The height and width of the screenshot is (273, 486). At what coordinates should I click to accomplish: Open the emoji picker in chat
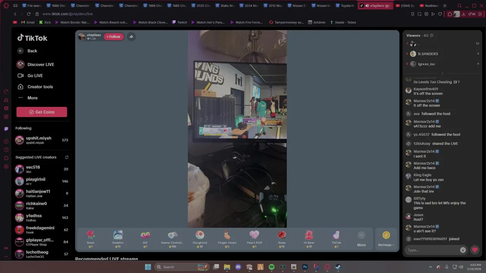point(463,250)
